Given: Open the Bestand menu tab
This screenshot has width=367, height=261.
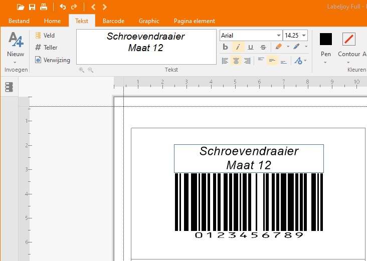Looking at the screenshot, I should [x=19, y=21].
